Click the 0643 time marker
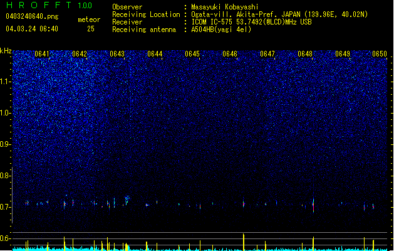Screen dimensions: 394x251 (117, 54)
